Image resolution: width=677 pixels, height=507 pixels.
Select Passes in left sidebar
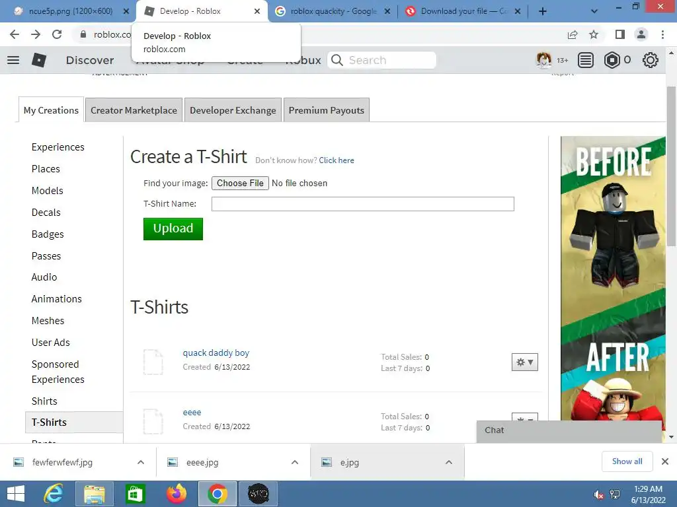point(46,256)
